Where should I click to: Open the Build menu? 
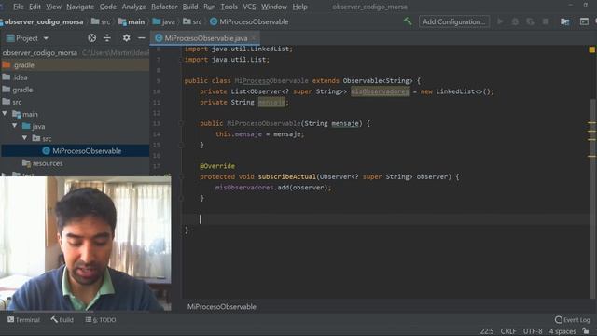click(x=190, y=7)
